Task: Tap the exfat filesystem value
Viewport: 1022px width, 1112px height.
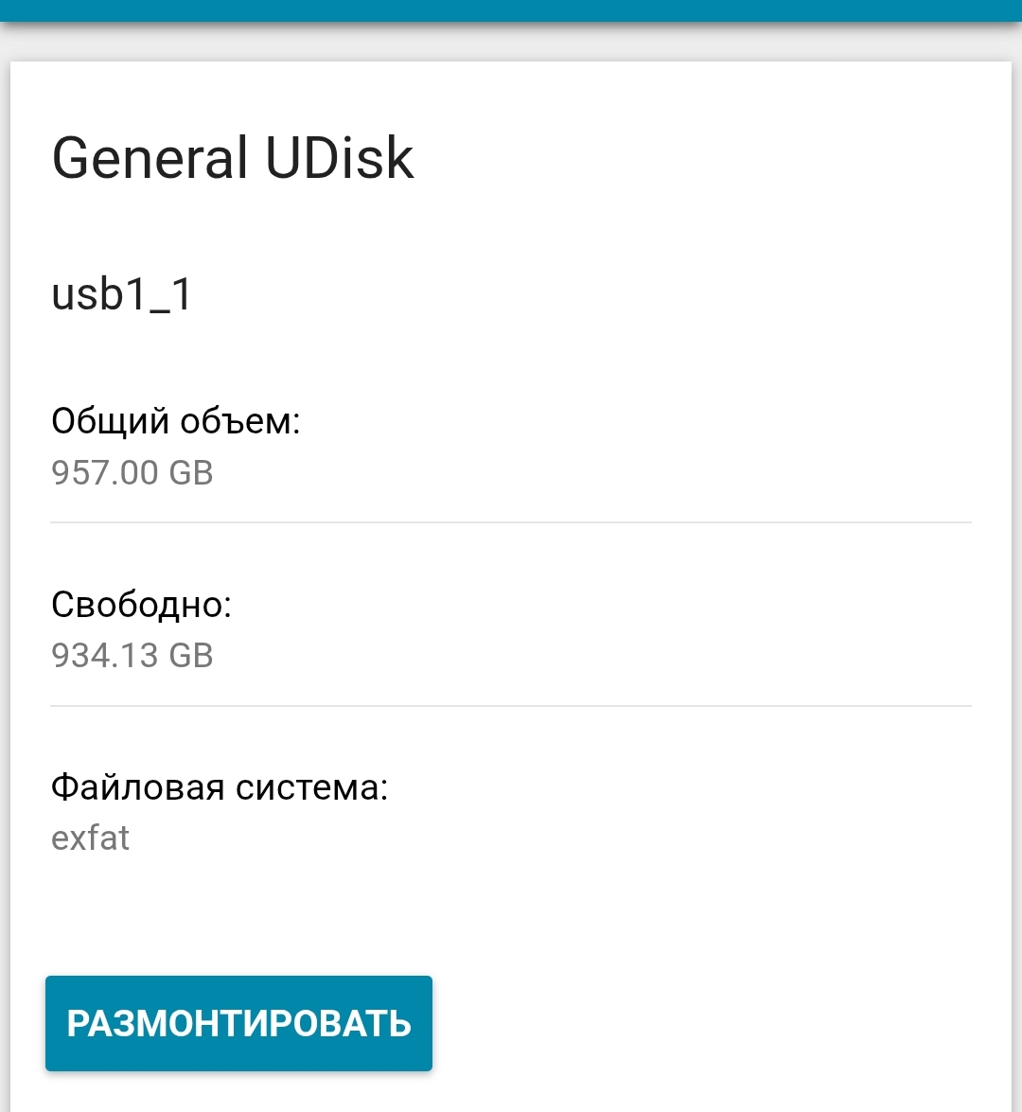Action: coord(90,838)
